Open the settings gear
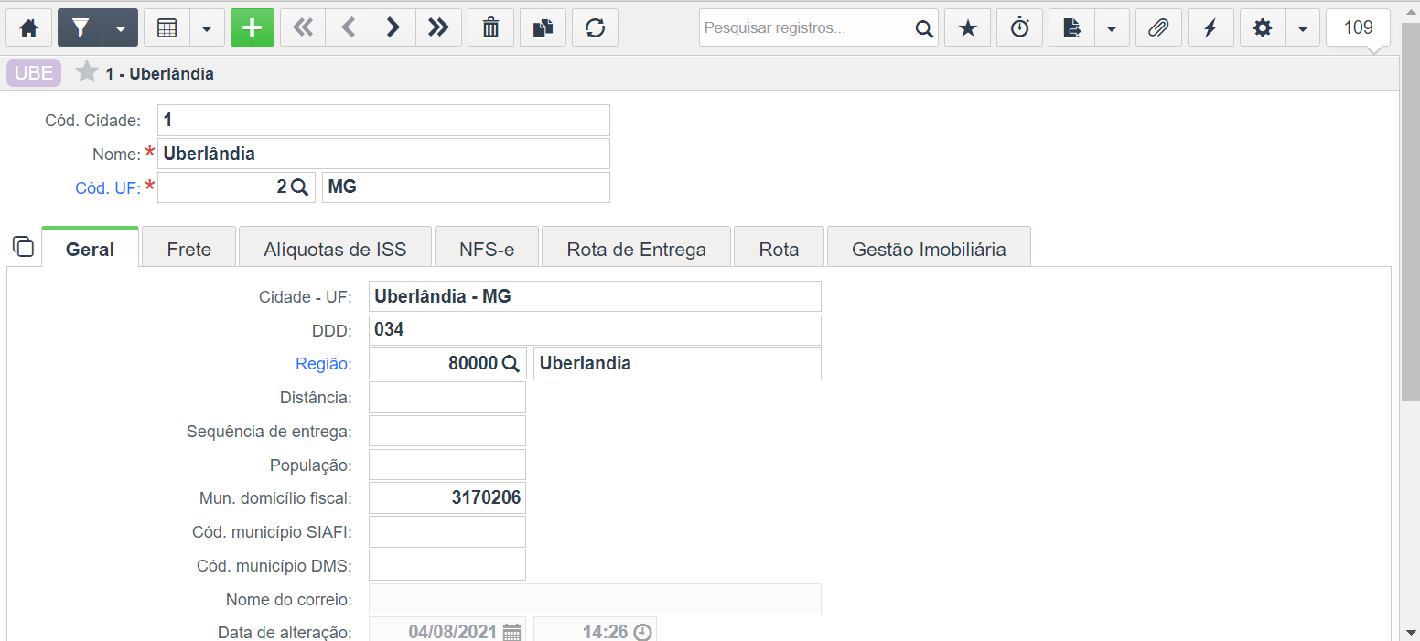The image size is (1420, 641). pyautogui.click(x=1263, y=28)
